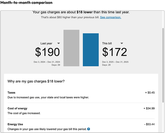
Task: Click the $190 last year amount
Action: (47, 52)
